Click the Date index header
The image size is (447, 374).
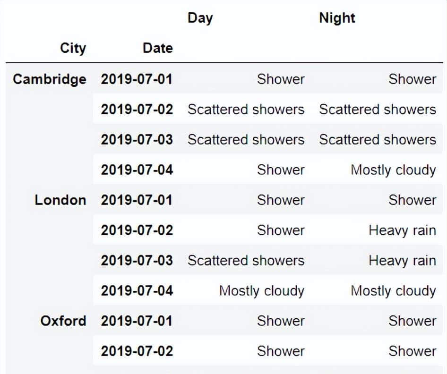click(158, 48)
